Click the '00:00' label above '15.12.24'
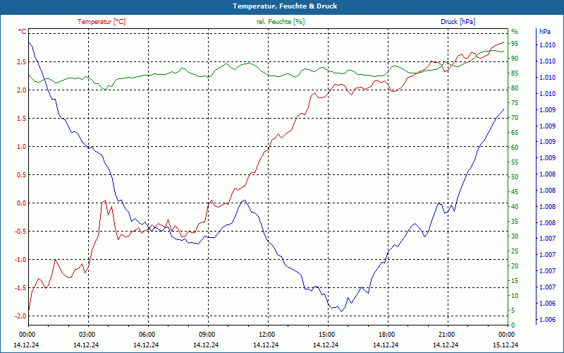564x353 pixels. (x=506, y=334)
